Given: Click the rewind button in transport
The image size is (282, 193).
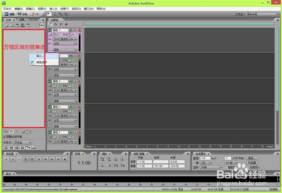Looking at the screenshot, I should [45, 159].
